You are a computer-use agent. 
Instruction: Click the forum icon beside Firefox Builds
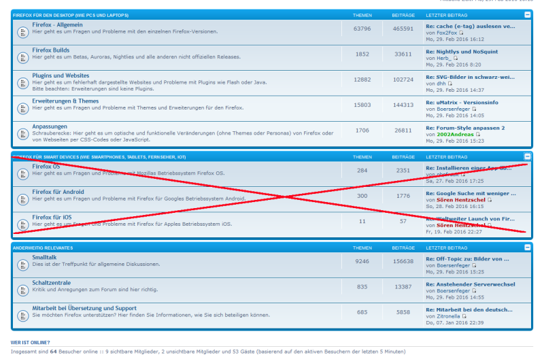point(23,58)
